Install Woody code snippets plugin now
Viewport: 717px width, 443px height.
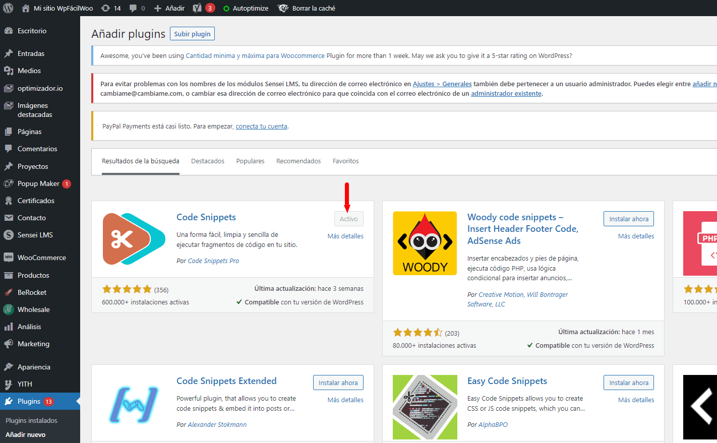(x=629, y=219)
